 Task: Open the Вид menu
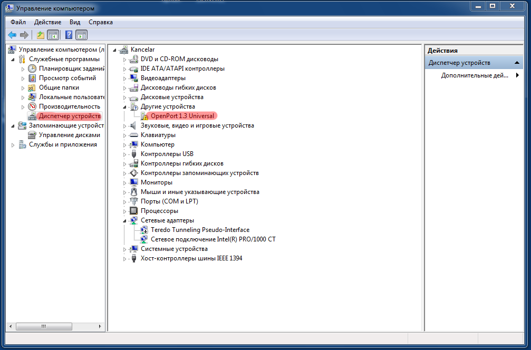click(75, 22)
